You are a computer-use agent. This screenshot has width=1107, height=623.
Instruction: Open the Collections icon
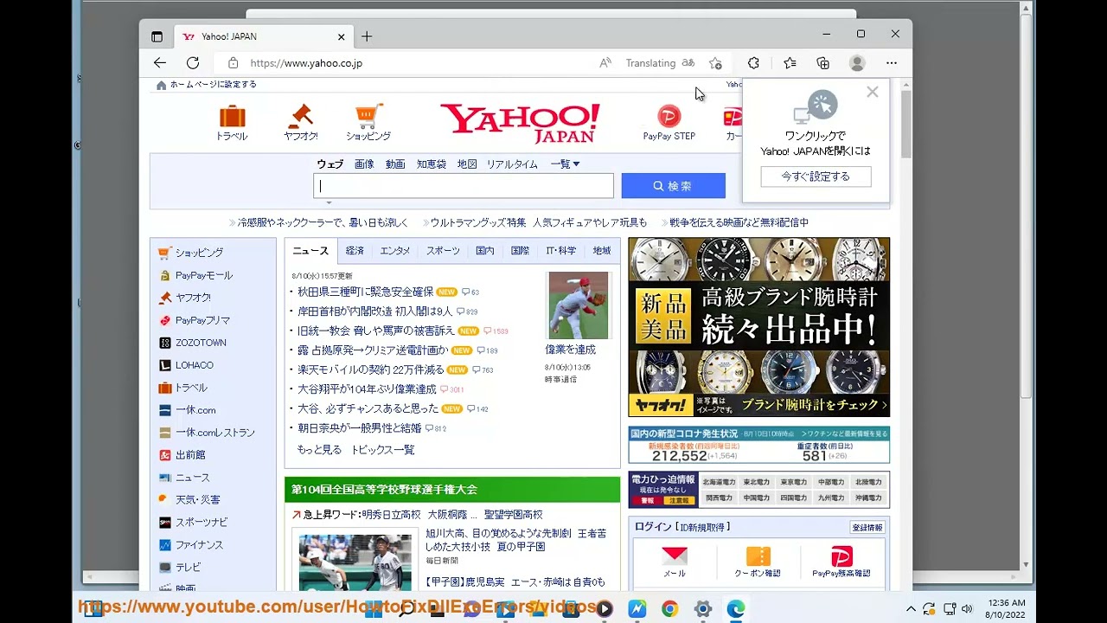822,63
